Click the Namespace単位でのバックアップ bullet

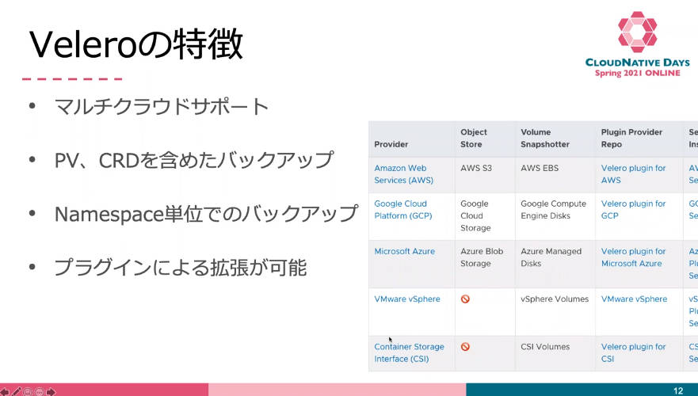click(x=206, y=214)
